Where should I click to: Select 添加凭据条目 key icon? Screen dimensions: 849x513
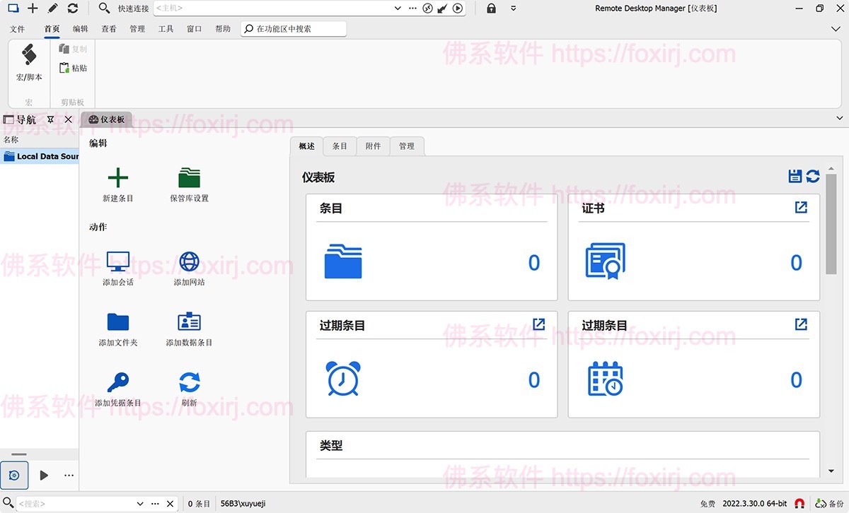tap(117, 382)
